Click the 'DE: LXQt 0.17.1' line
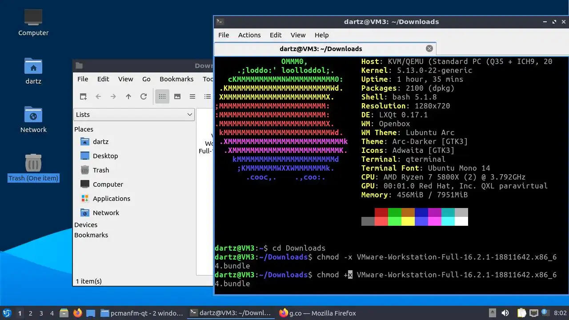Screen dimensions: 569x320 pos(394,115)
